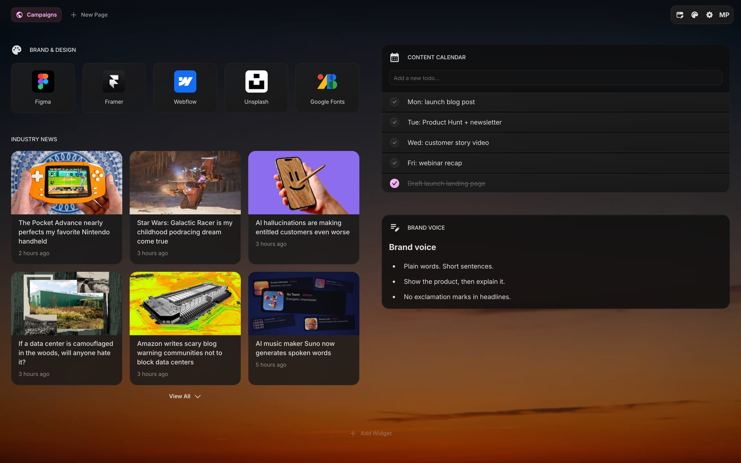Screen dimensions: 741x463
Task: Click the Brand Voice note icon
Action: click(395, 227)
